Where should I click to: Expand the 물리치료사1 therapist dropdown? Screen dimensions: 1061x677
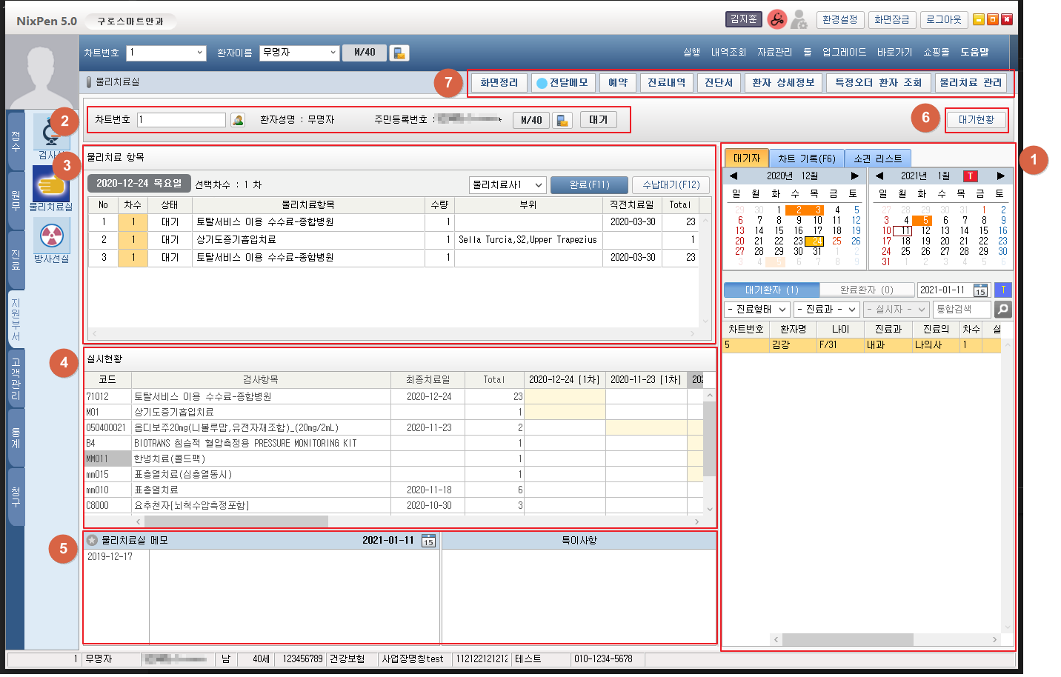coord(508,185)
